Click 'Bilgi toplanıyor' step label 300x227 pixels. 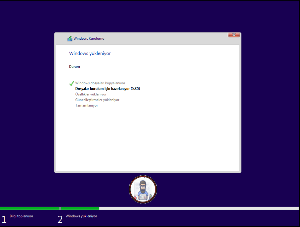coord(22,216)
